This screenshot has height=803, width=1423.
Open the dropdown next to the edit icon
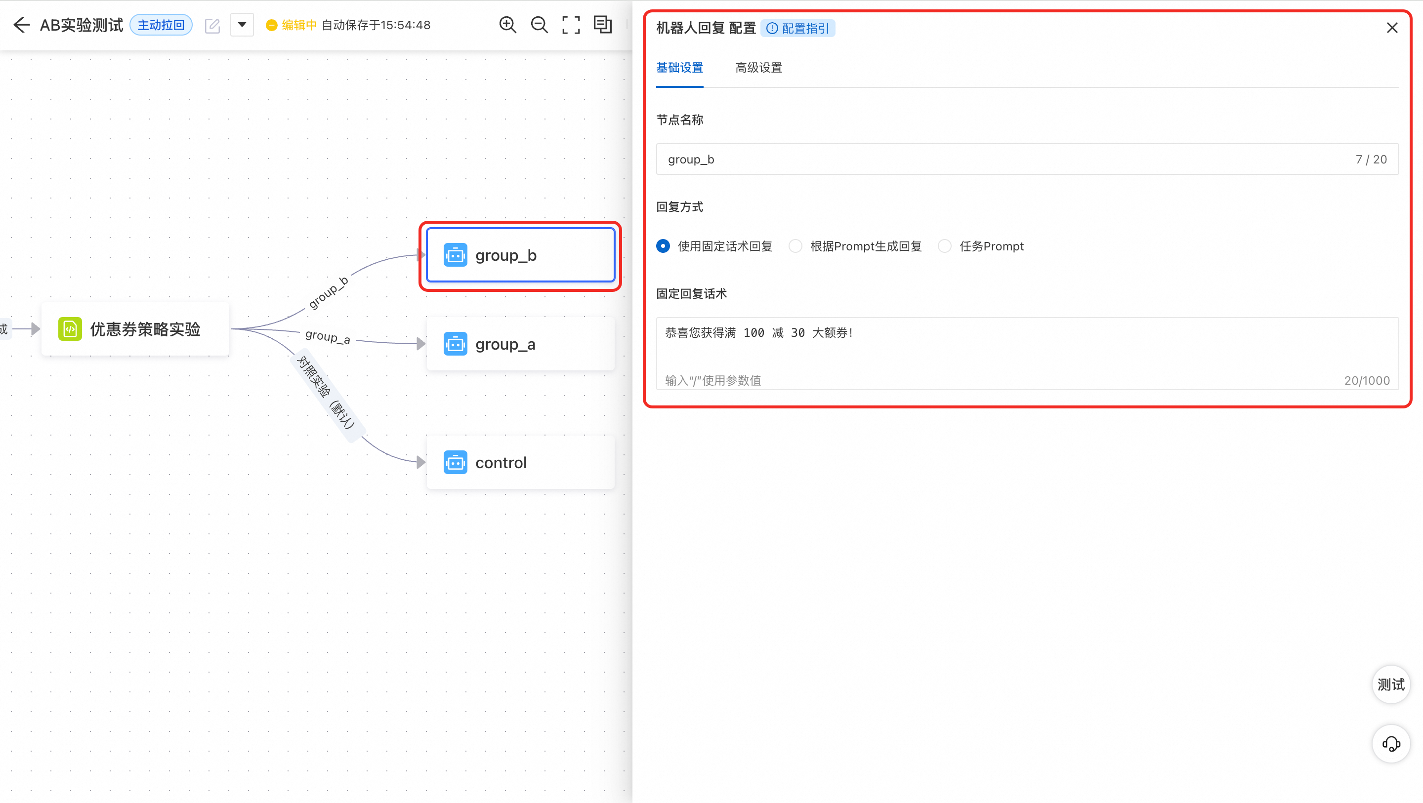pyautogui.click(x=242, y=25)
